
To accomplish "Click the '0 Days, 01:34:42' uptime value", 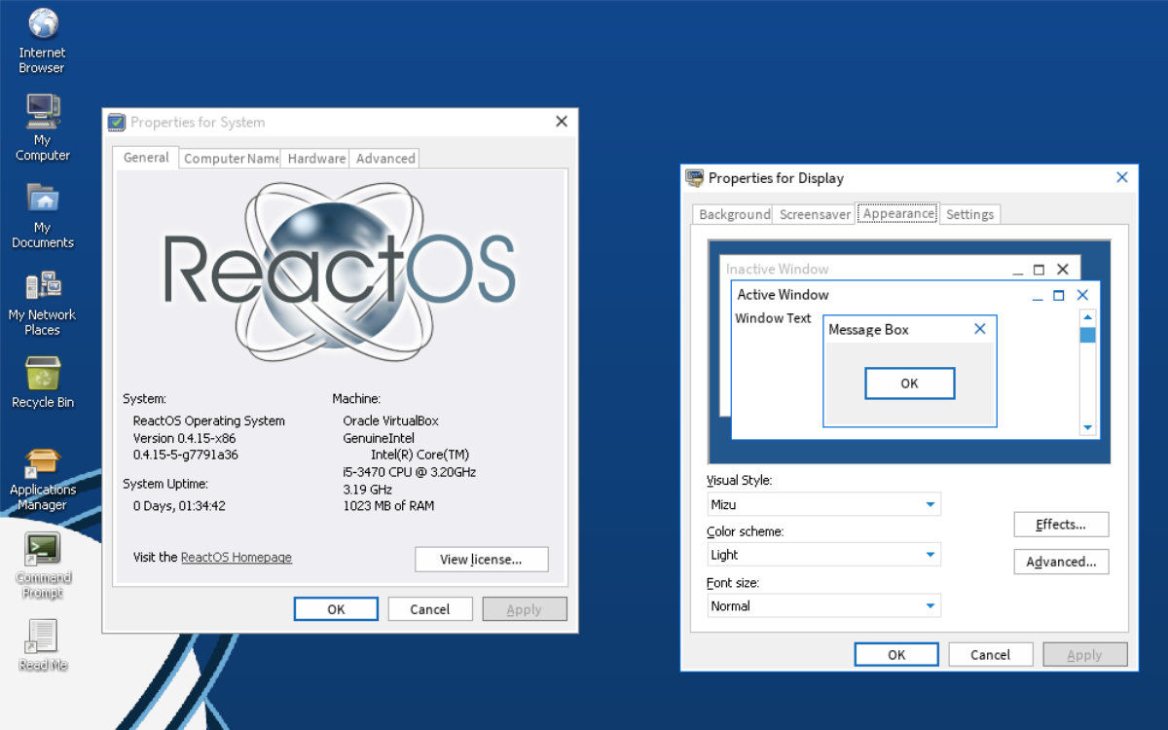I will click(179, 506).
